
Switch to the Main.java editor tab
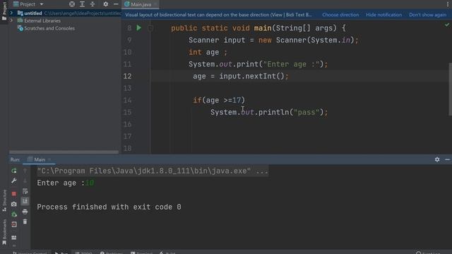[141, 4]
